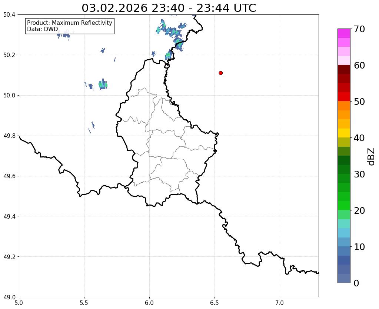
Task: Click longitude label 5.0
Action: (x=19, y=303)
